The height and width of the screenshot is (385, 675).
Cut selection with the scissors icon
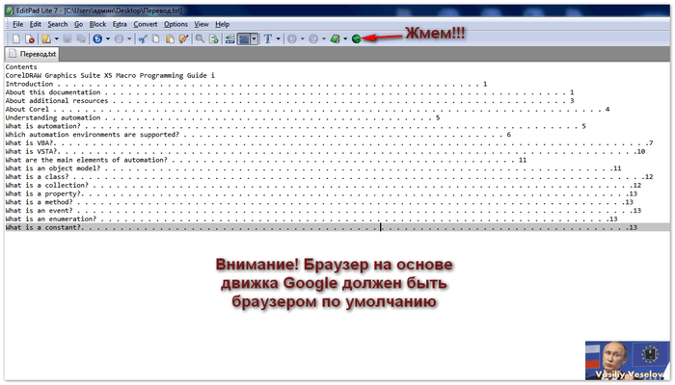click(143, 39)
